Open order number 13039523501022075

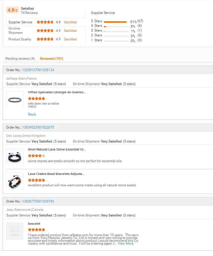point(38,127)
